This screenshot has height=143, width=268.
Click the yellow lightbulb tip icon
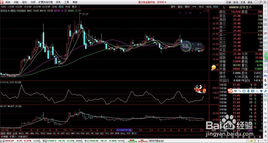point(214,68)
